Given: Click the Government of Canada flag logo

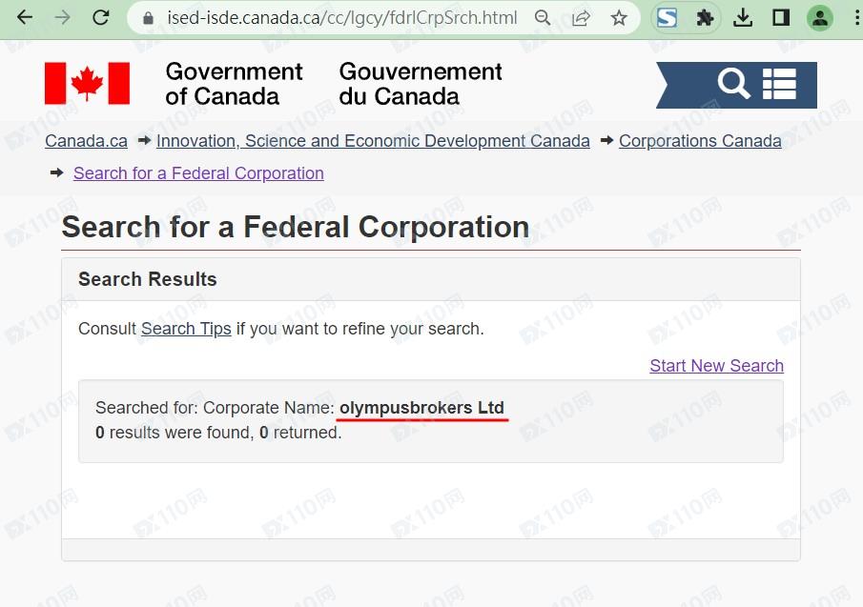Looking at the screenshot, I should click(87, 84).
